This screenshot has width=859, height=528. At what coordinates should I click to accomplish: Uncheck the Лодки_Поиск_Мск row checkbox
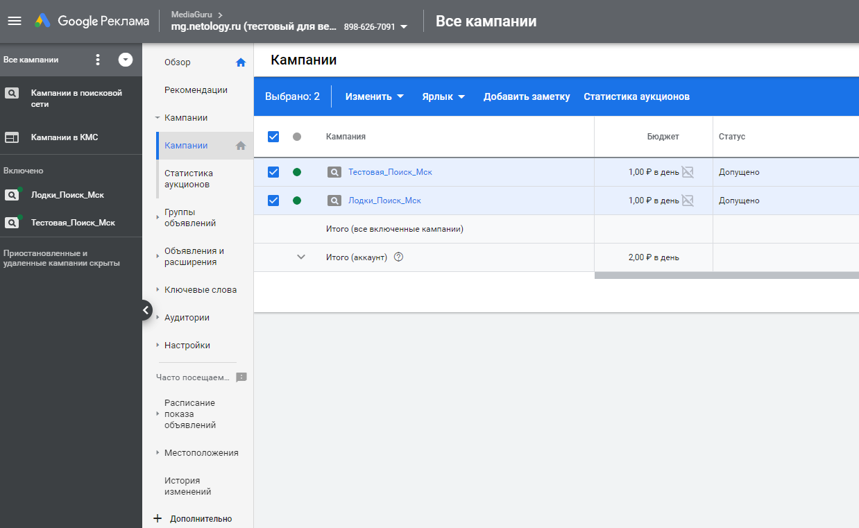coord(273,201)
